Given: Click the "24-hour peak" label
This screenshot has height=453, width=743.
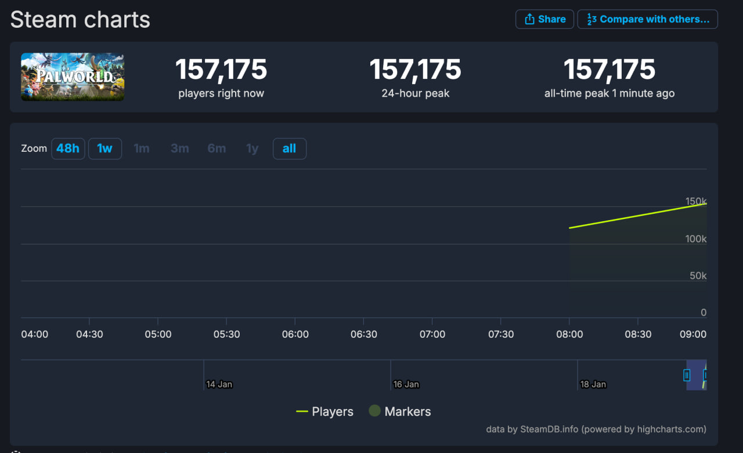Looking at the screenshot, I should click(x=416, y=93).
